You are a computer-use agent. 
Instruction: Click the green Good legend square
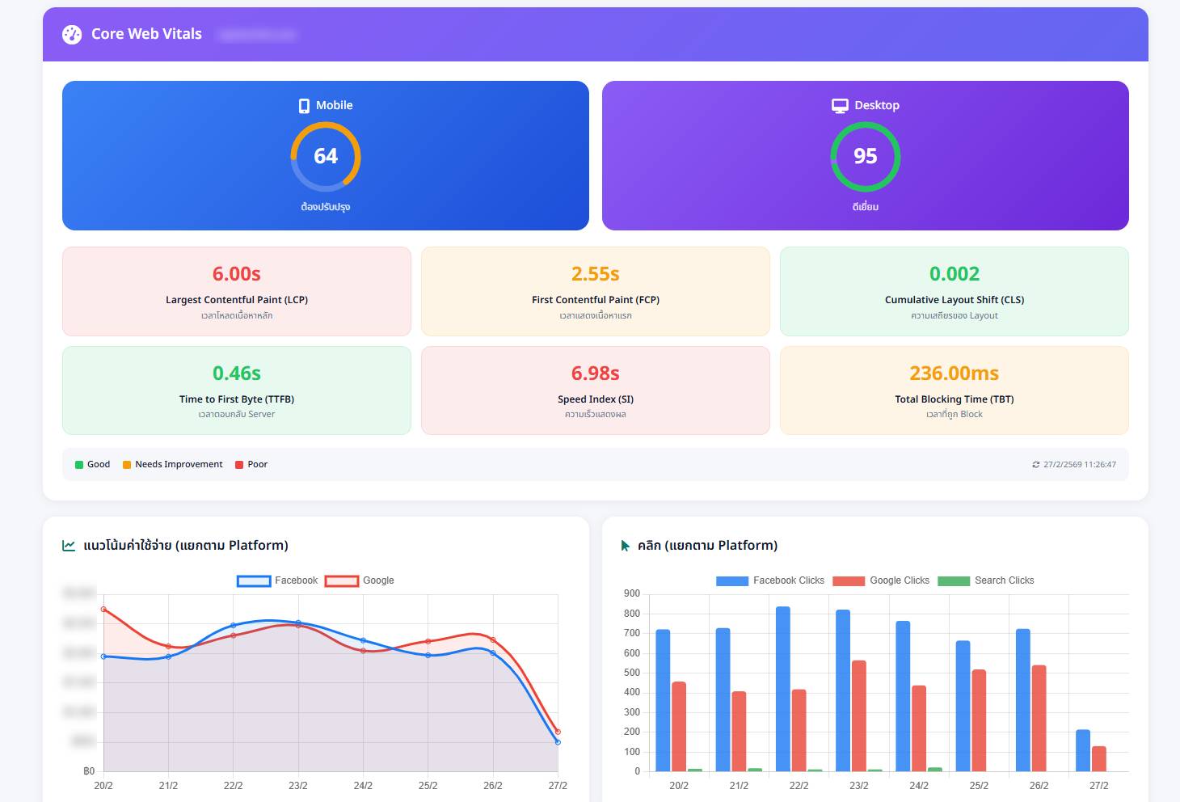click(79, 465)
